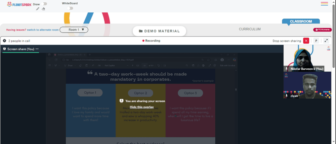The height and width of the screenshot is (144, 336).
Task: Switch to the Curriculum tab
Action: 250,29
